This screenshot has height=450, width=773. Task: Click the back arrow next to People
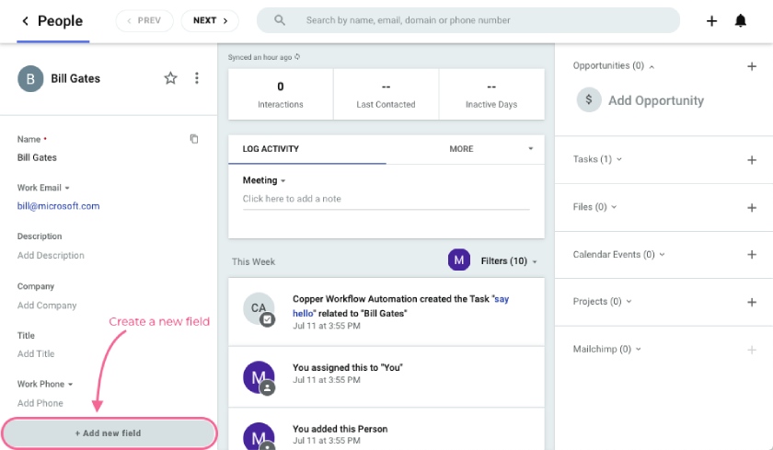pyautogui.click(x=25, y=21)
